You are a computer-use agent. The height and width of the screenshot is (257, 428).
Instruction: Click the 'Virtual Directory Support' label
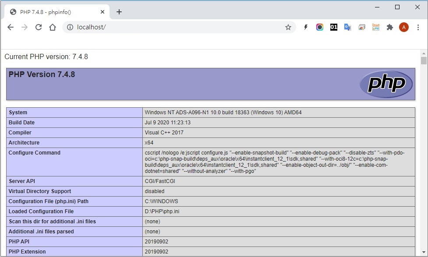pos(40,191)
